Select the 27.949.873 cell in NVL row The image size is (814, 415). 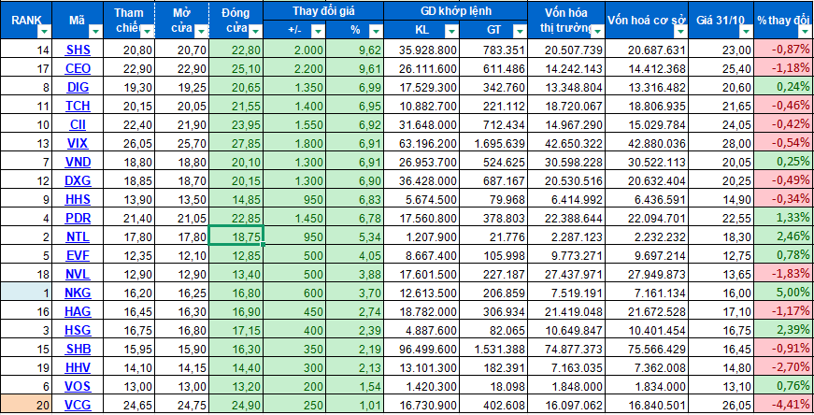(x=647, y=274)
